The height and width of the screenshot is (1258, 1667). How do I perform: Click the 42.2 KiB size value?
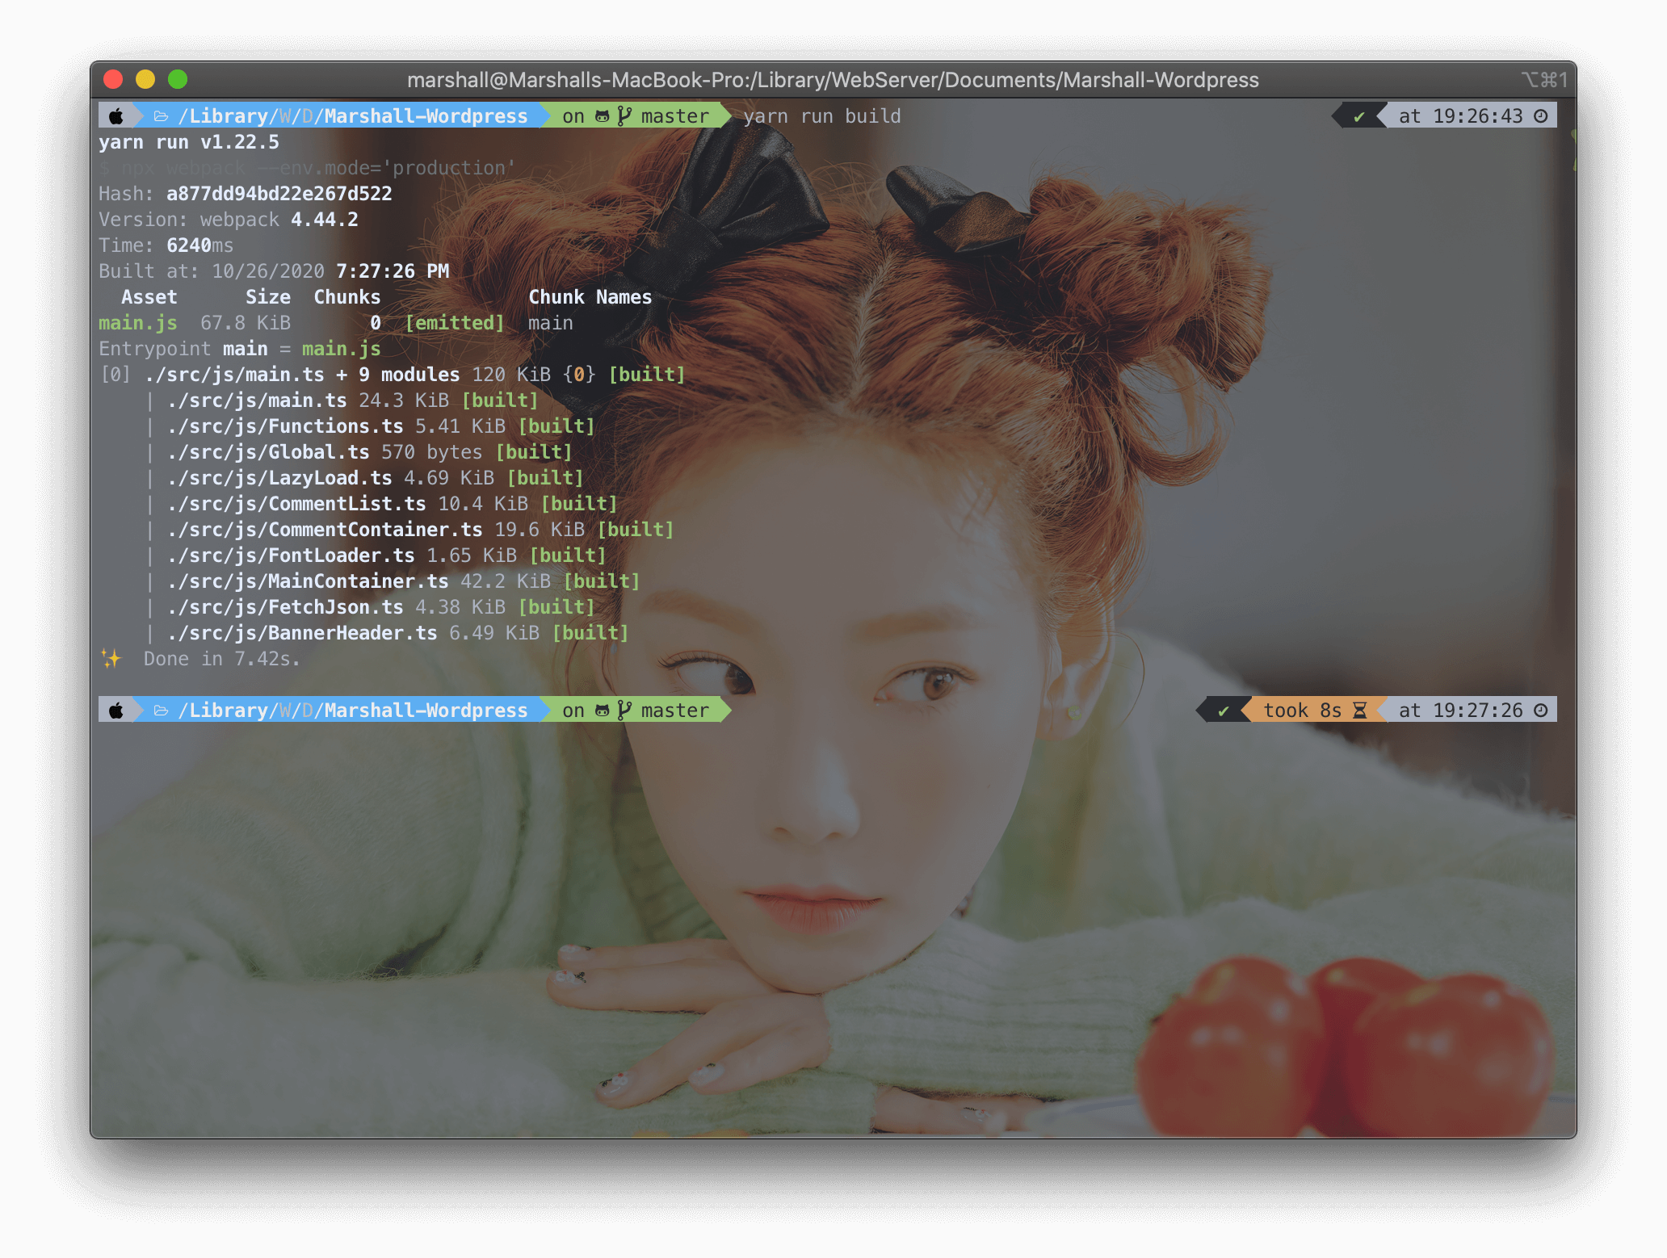click(506, 581)
